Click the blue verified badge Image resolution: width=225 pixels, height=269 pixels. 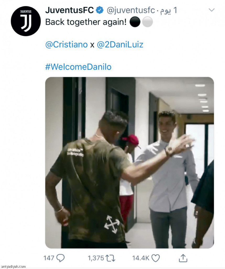pyautogui.click(x=100, y=10)
